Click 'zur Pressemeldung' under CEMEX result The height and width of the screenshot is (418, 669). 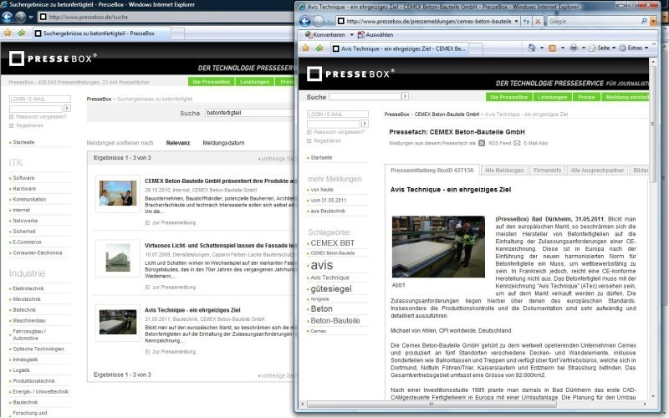(x=174, y=222)
